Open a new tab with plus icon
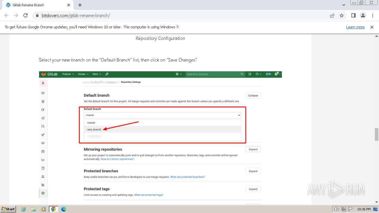The height and width of the screenshot is (213, 379). coord(80,5)
